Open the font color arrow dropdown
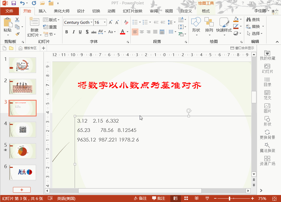Viewport: 281px width, 202px height. (x=128, y=32)
